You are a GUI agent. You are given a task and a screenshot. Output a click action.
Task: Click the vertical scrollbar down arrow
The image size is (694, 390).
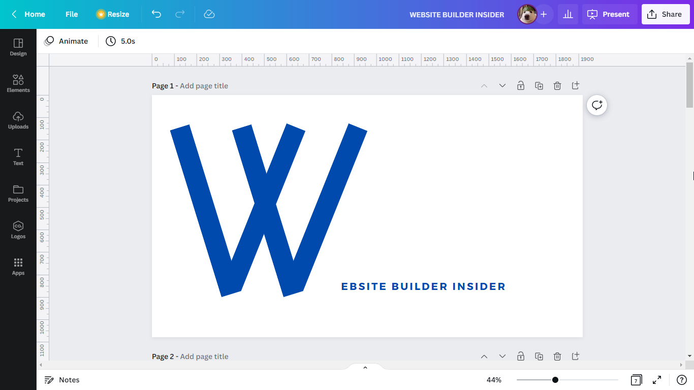pos(689,356)
